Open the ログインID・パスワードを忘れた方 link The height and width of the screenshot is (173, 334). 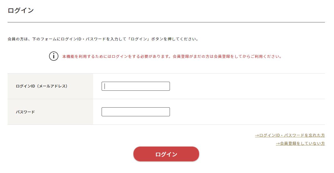click(x=290, y=135)
